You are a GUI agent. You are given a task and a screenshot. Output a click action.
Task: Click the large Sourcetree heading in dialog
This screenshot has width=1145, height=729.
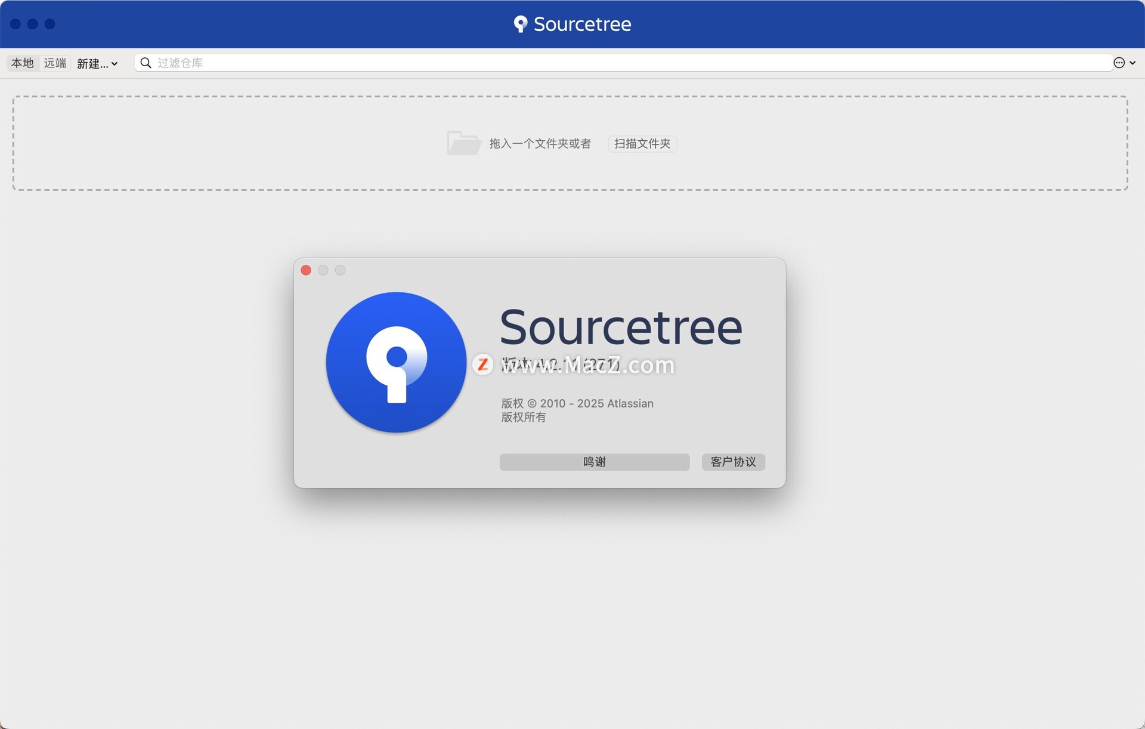[621, 328]
